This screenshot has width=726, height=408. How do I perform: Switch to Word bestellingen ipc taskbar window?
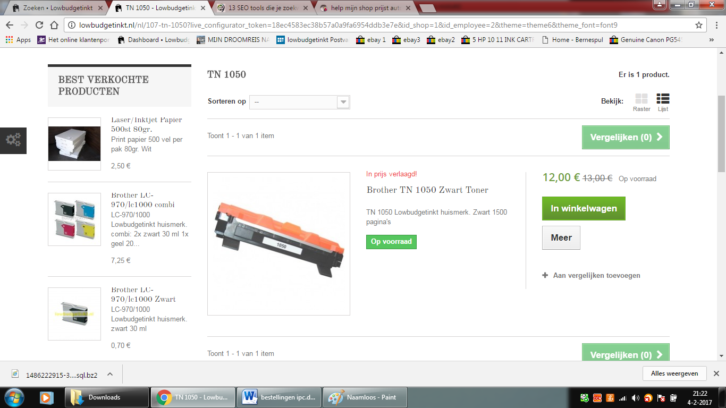tap(279, 397)
